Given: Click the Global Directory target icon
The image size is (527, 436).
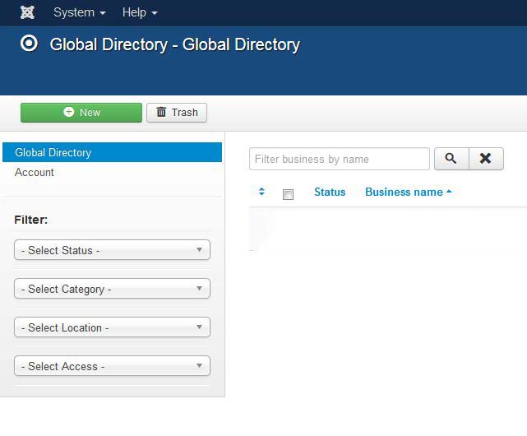Looking at the screenshot, I should tap(29, 44).
